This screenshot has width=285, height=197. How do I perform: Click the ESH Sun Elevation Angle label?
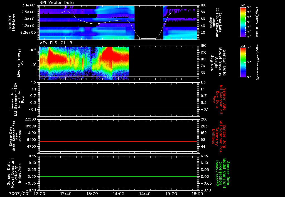coord(216,22)
